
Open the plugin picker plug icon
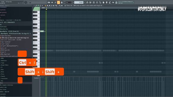coord(107,2)
